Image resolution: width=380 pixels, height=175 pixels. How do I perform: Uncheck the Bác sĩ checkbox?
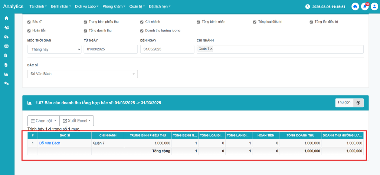(x=29, y=22)
